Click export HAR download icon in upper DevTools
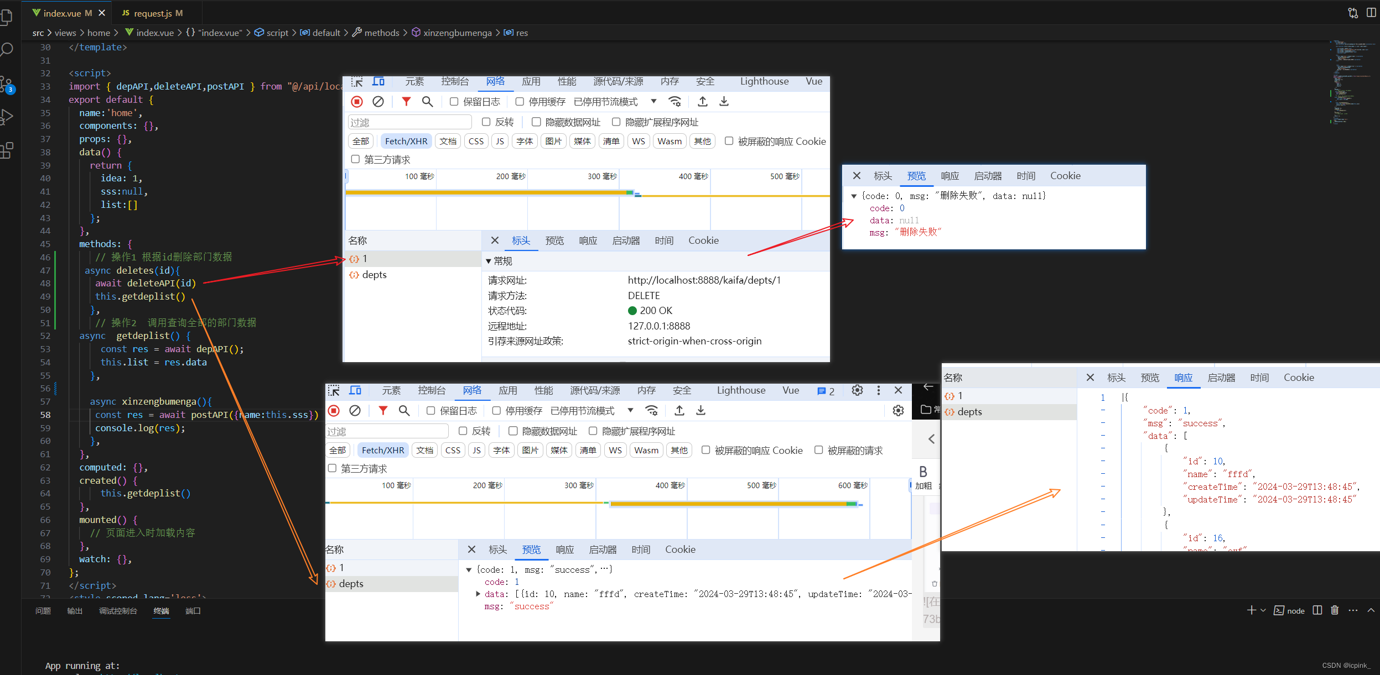Viewport: 1380px width, 675px height. click(x=724, y=102)
